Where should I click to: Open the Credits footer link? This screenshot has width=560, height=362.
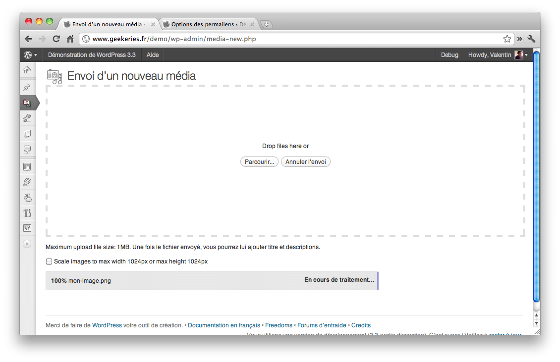tap(361, 325)
